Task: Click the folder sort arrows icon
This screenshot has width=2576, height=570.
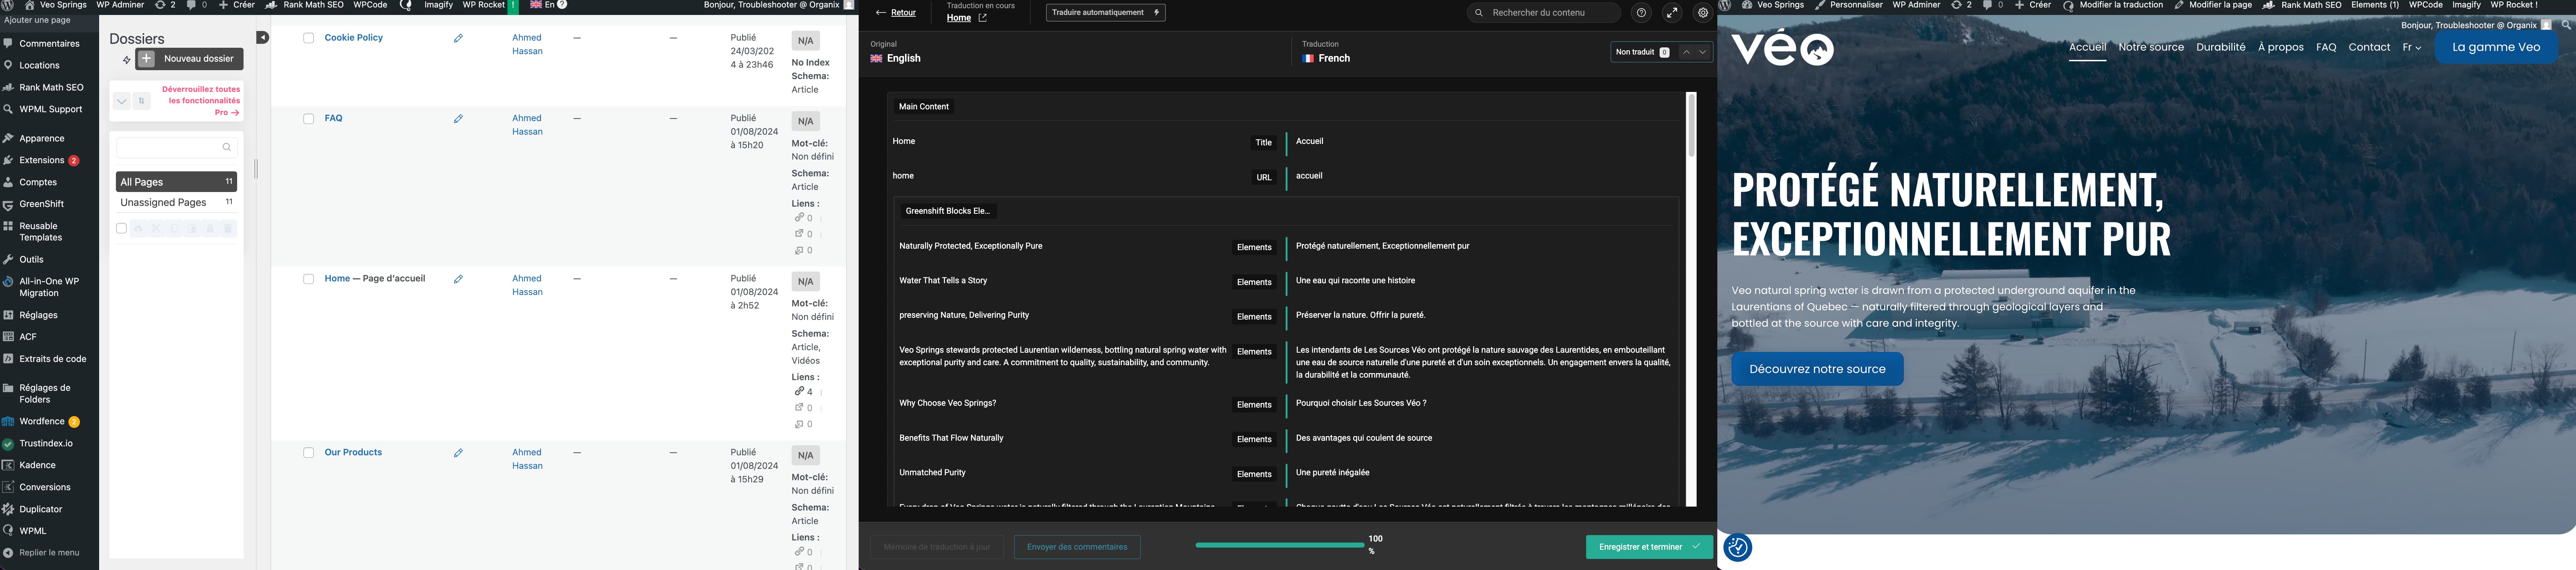Action: pos(142,101)
